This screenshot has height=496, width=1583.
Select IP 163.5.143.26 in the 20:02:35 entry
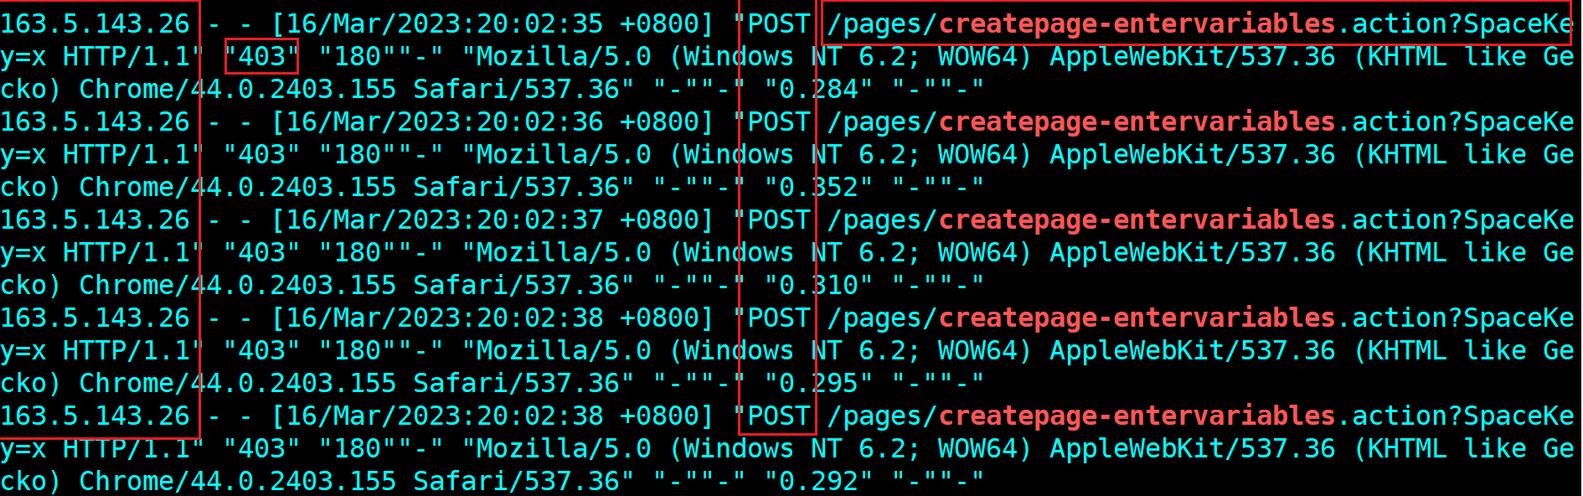click(x=95, y=24)
